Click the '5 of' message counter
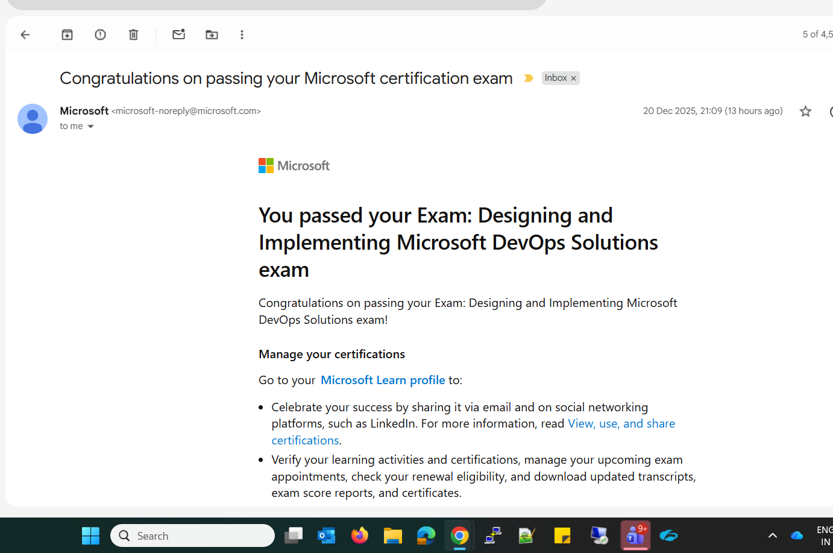The width and height of the screenshot is (833, 553). (x=817, y=34)
